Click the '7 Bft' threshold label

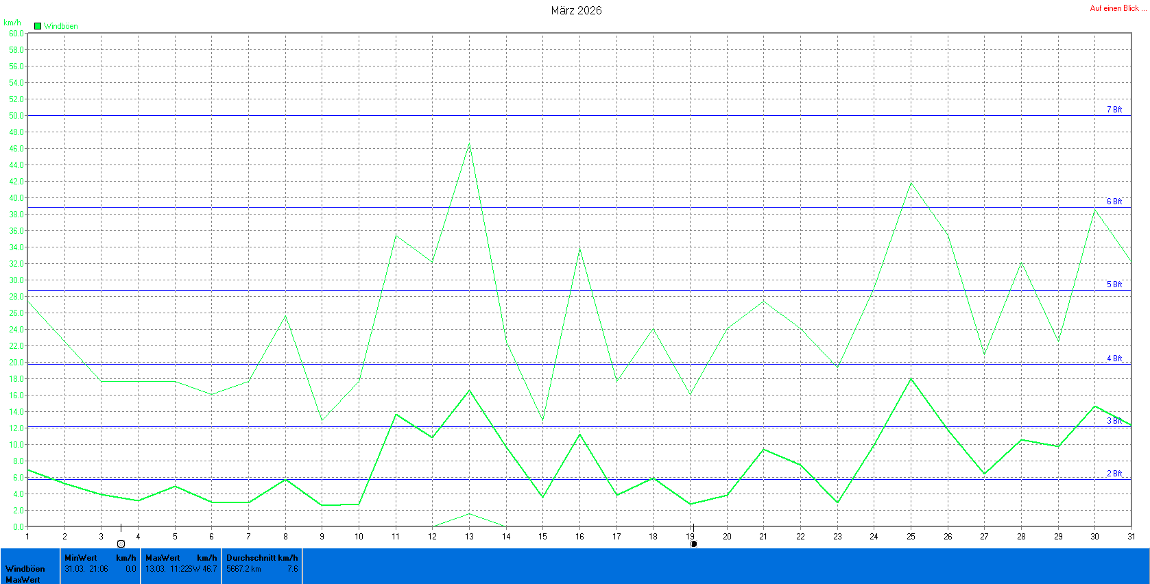1114,110
